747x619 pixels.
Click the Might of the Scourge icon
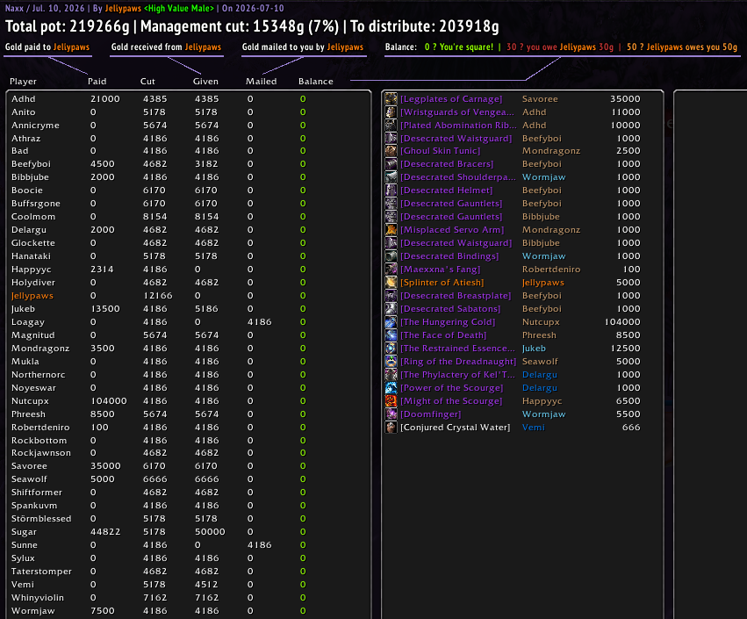[x=391, y=400]
